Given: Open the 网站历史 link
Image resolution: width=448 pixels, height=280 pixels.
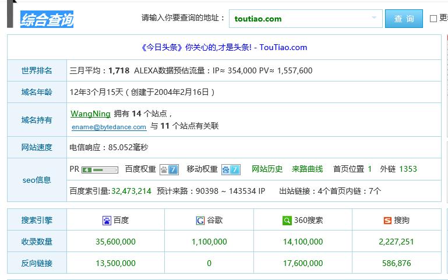Looking at the screenshot, I should (x=267, y=169).
